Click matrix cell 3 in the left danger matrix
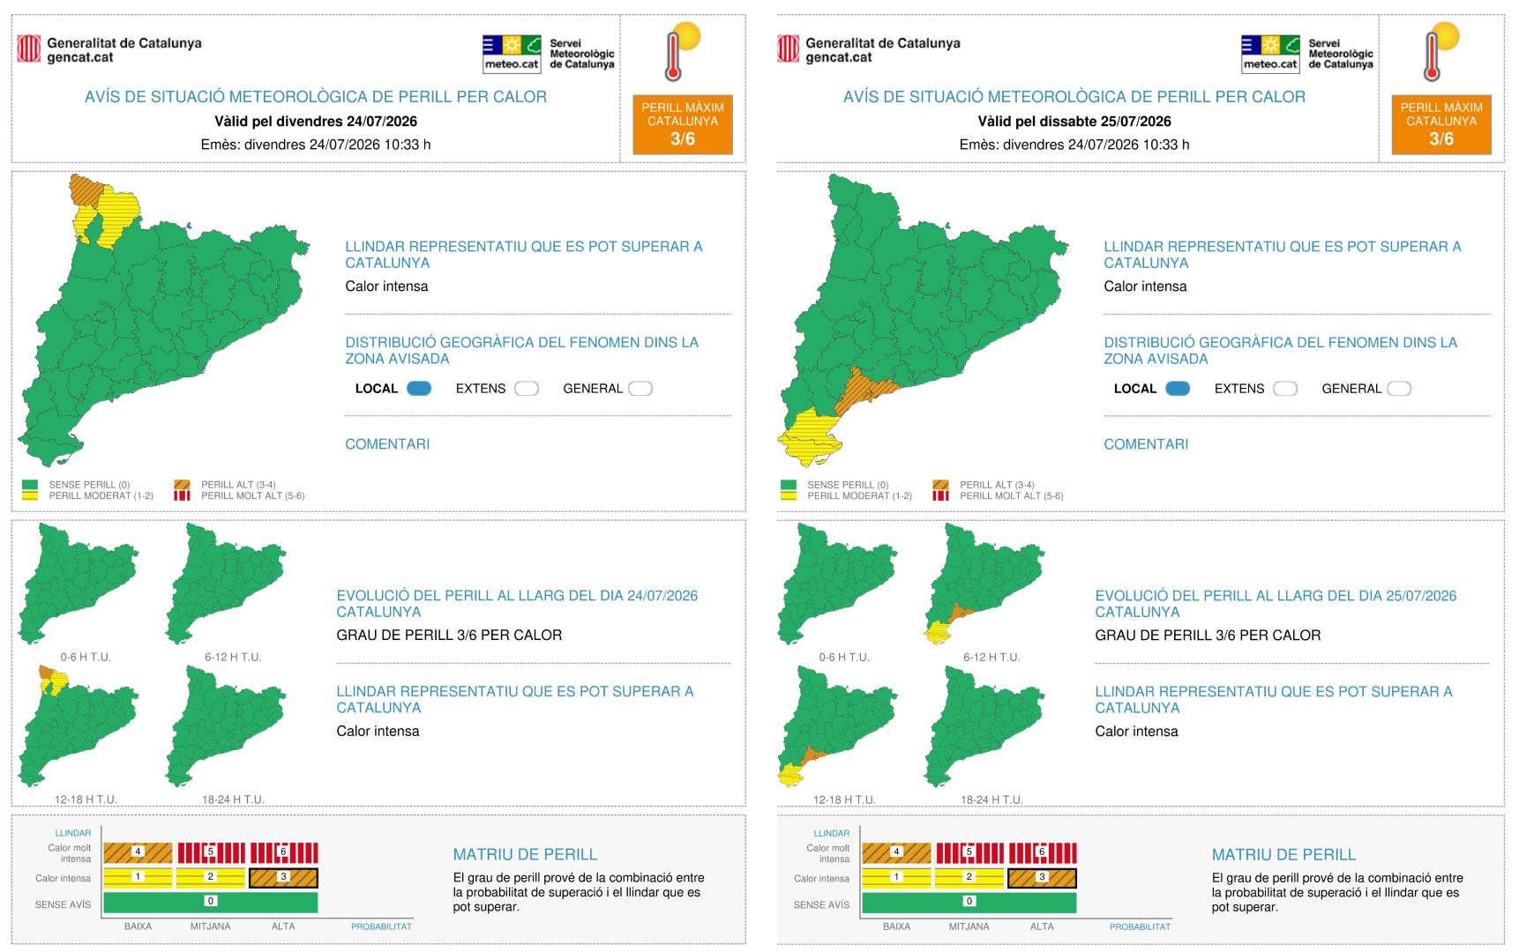 [x=283, y=877]
